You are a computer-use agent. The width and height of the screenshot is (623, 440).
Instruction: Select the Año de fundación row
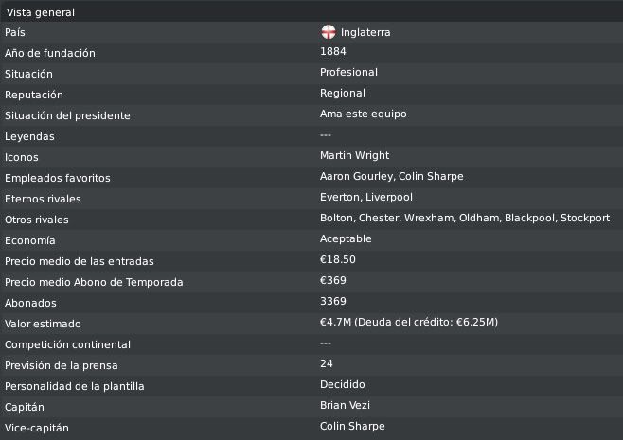(311, 53)
